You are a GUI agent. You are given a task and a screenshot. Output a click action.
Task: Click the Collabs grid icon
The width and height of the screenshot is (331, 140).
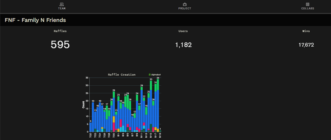(x=307, y=4)
